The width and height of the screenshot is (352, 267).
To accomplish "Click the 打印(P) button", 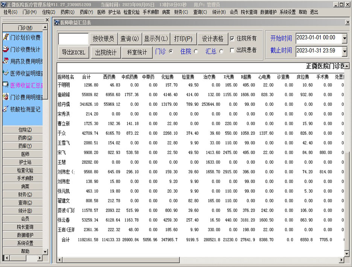I will (x=183, y=39).
